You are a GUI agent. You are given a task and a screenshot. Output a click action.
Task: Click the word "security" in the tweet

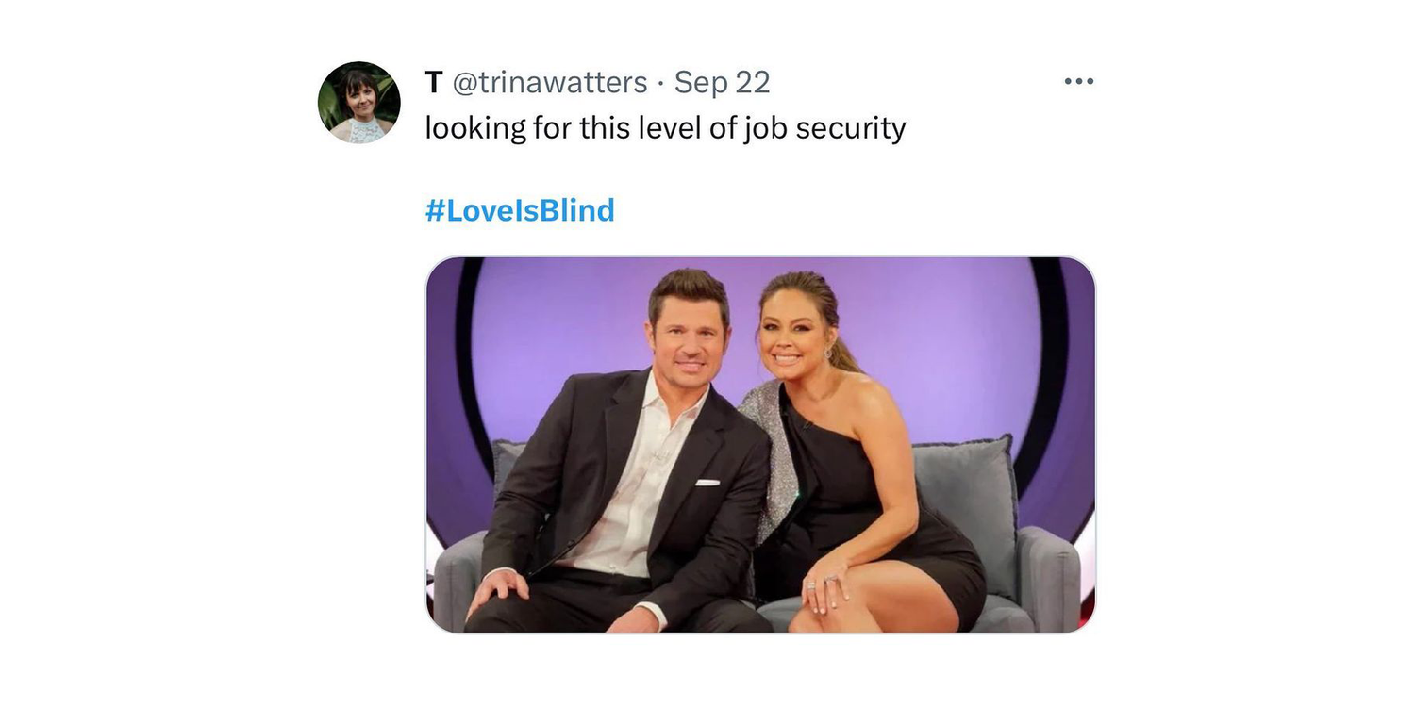coord(850,127)
